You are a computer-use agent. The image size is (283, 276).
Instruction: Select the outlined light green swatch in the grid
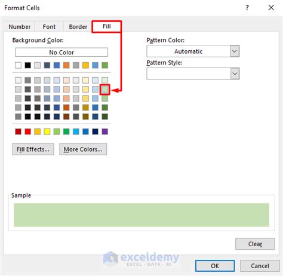[x=105, y=90]
